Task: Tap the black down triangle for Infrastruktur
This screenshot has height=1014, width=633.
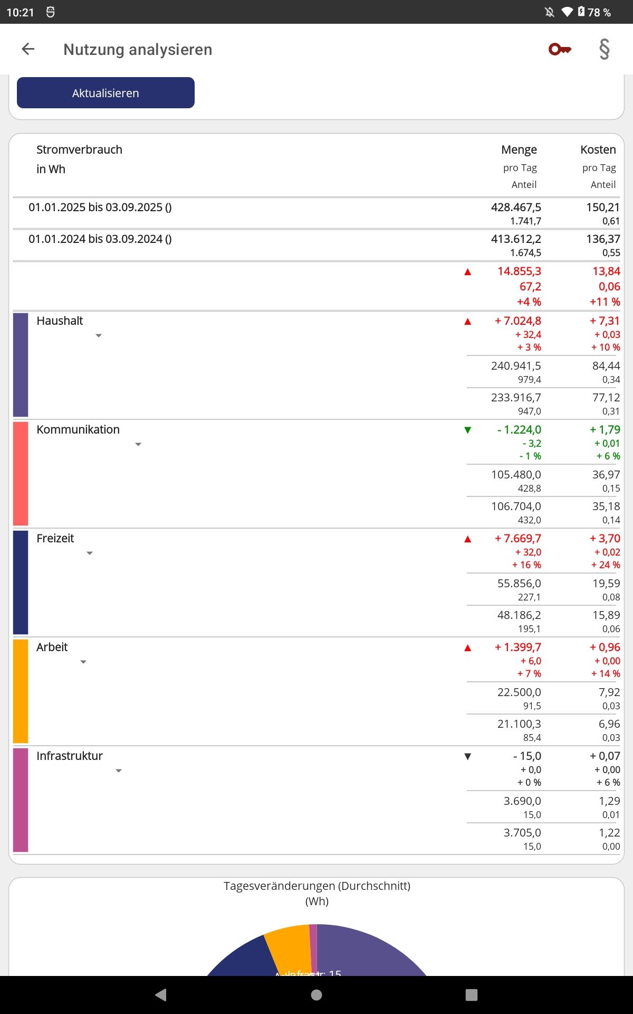Action: click(x=467, y=756)
